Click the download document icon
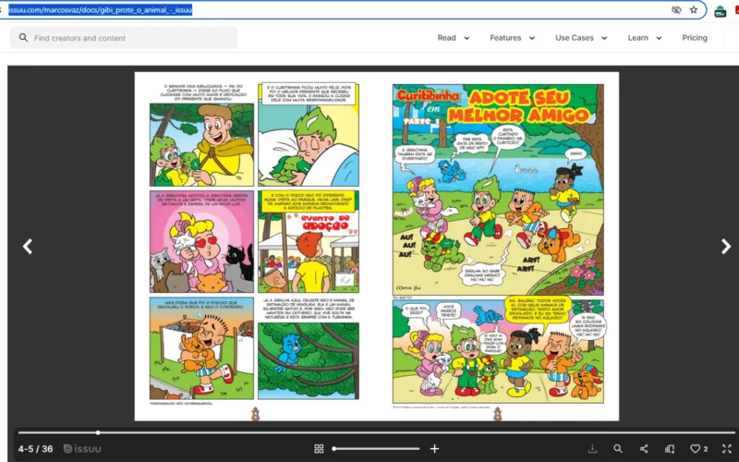739x462 pixels. [592, 449]
